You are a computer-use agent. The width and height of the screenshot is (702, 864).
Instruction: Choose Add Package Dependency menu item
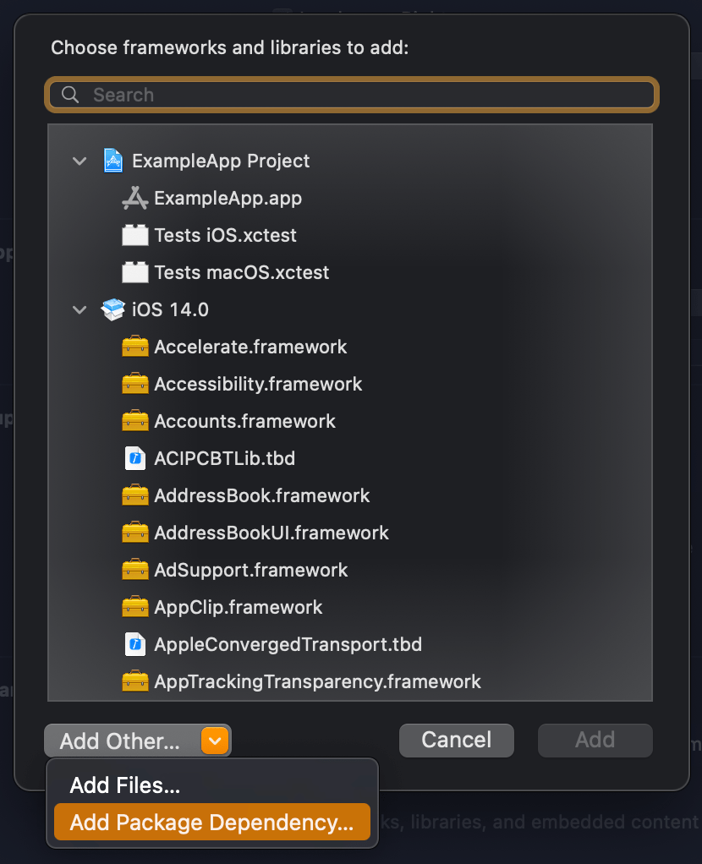click(x=211, y=823)
